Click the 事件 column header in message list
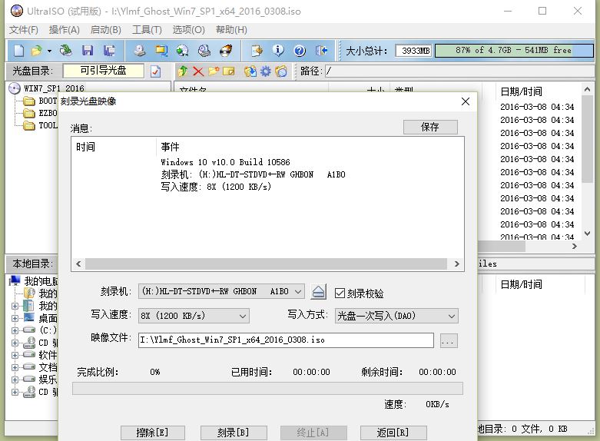 170,147
